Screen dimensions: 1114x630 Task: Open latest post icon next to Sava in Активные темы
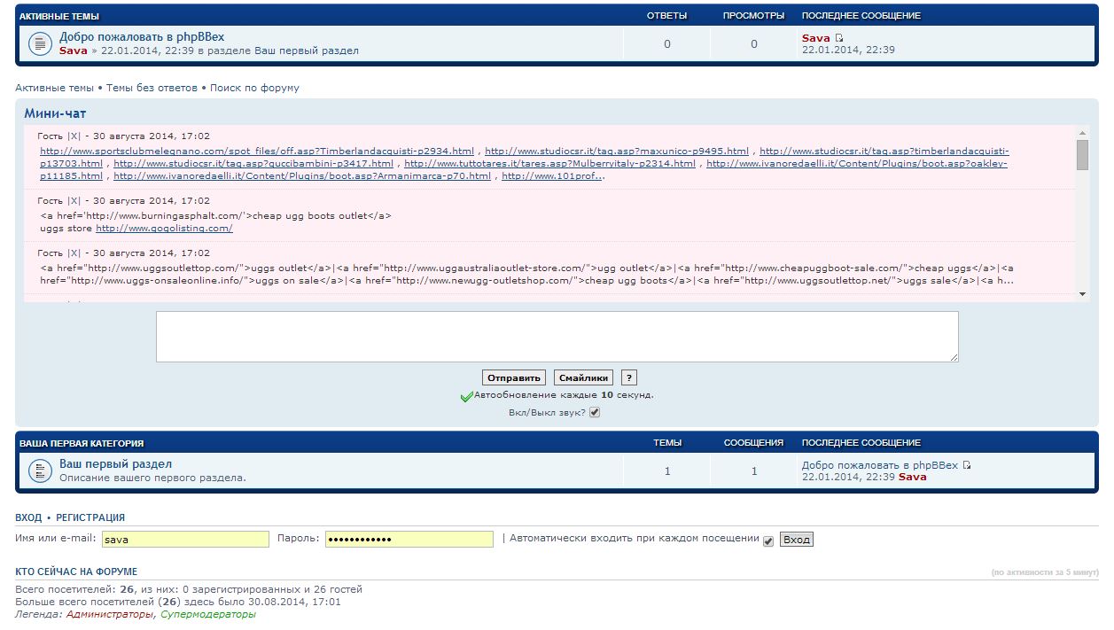839,38
